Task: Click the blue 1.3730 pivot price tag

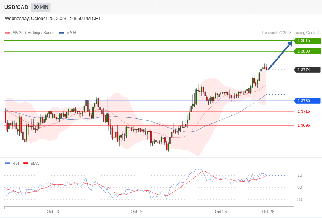Action: (307, 101)
